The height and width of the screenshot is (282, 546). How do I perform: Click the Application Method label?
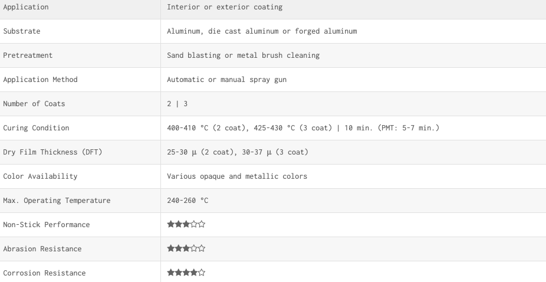click(41, 80)
